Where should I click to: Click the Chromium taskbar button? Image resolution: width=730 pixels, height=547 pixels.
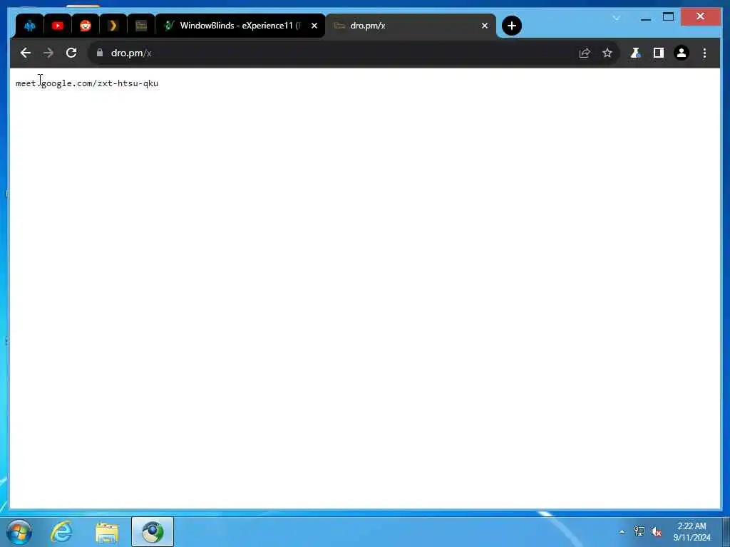[153, 531]
